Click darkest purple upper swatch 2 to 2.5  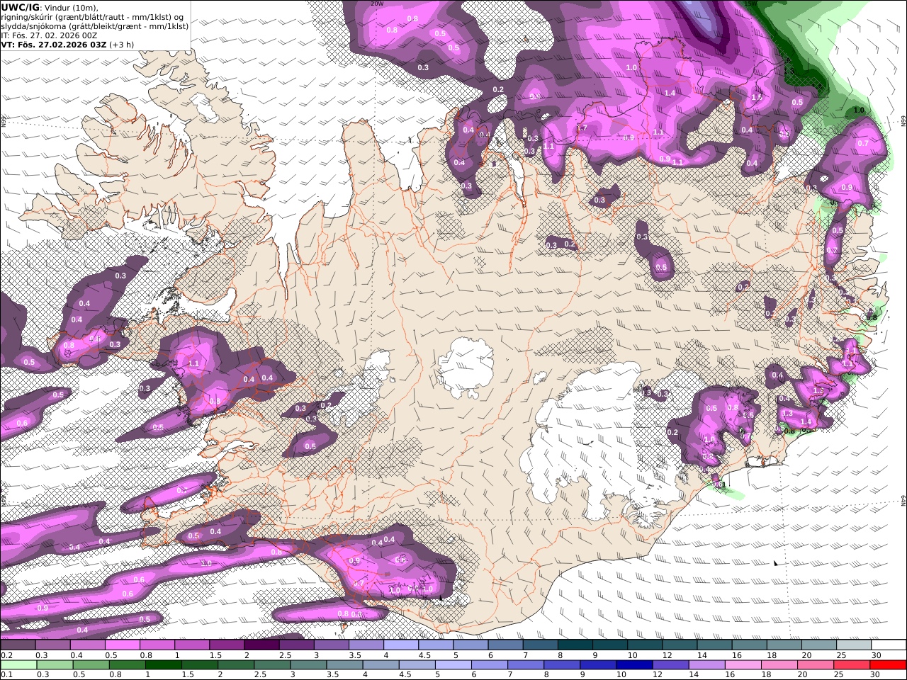pos(261,645)
